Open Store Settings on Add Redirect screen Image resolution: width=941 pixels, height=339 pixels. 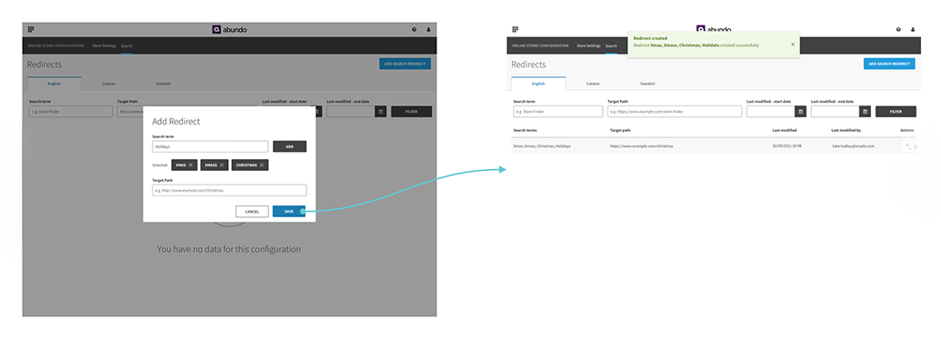click(104, 45)
